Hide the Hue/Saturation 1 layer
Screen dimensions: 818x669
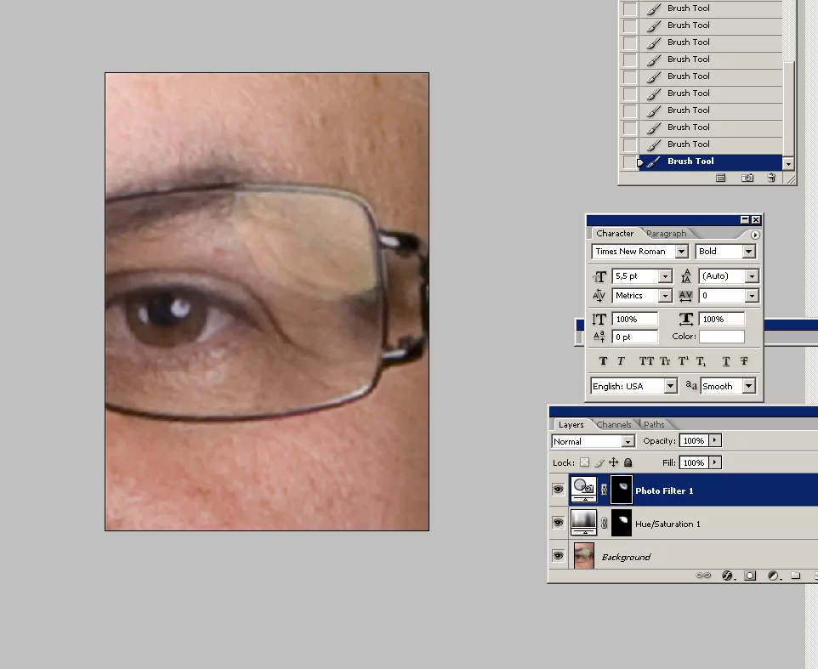[x=558, y=523]
